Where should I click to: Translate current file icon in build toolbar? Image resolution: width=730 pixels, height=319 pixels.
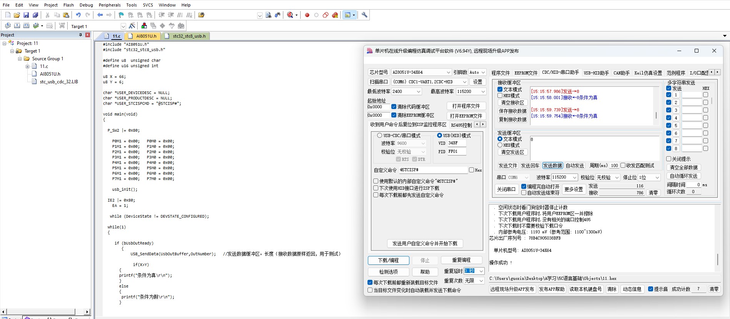[x=8, y=26]
